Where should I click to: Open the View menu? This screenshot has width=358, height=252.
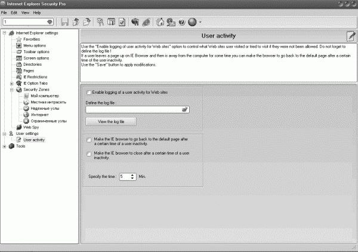coord(24,12)
